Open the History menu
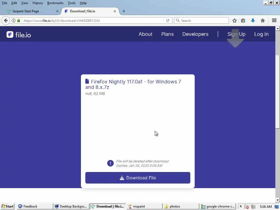 pos(38,3)
